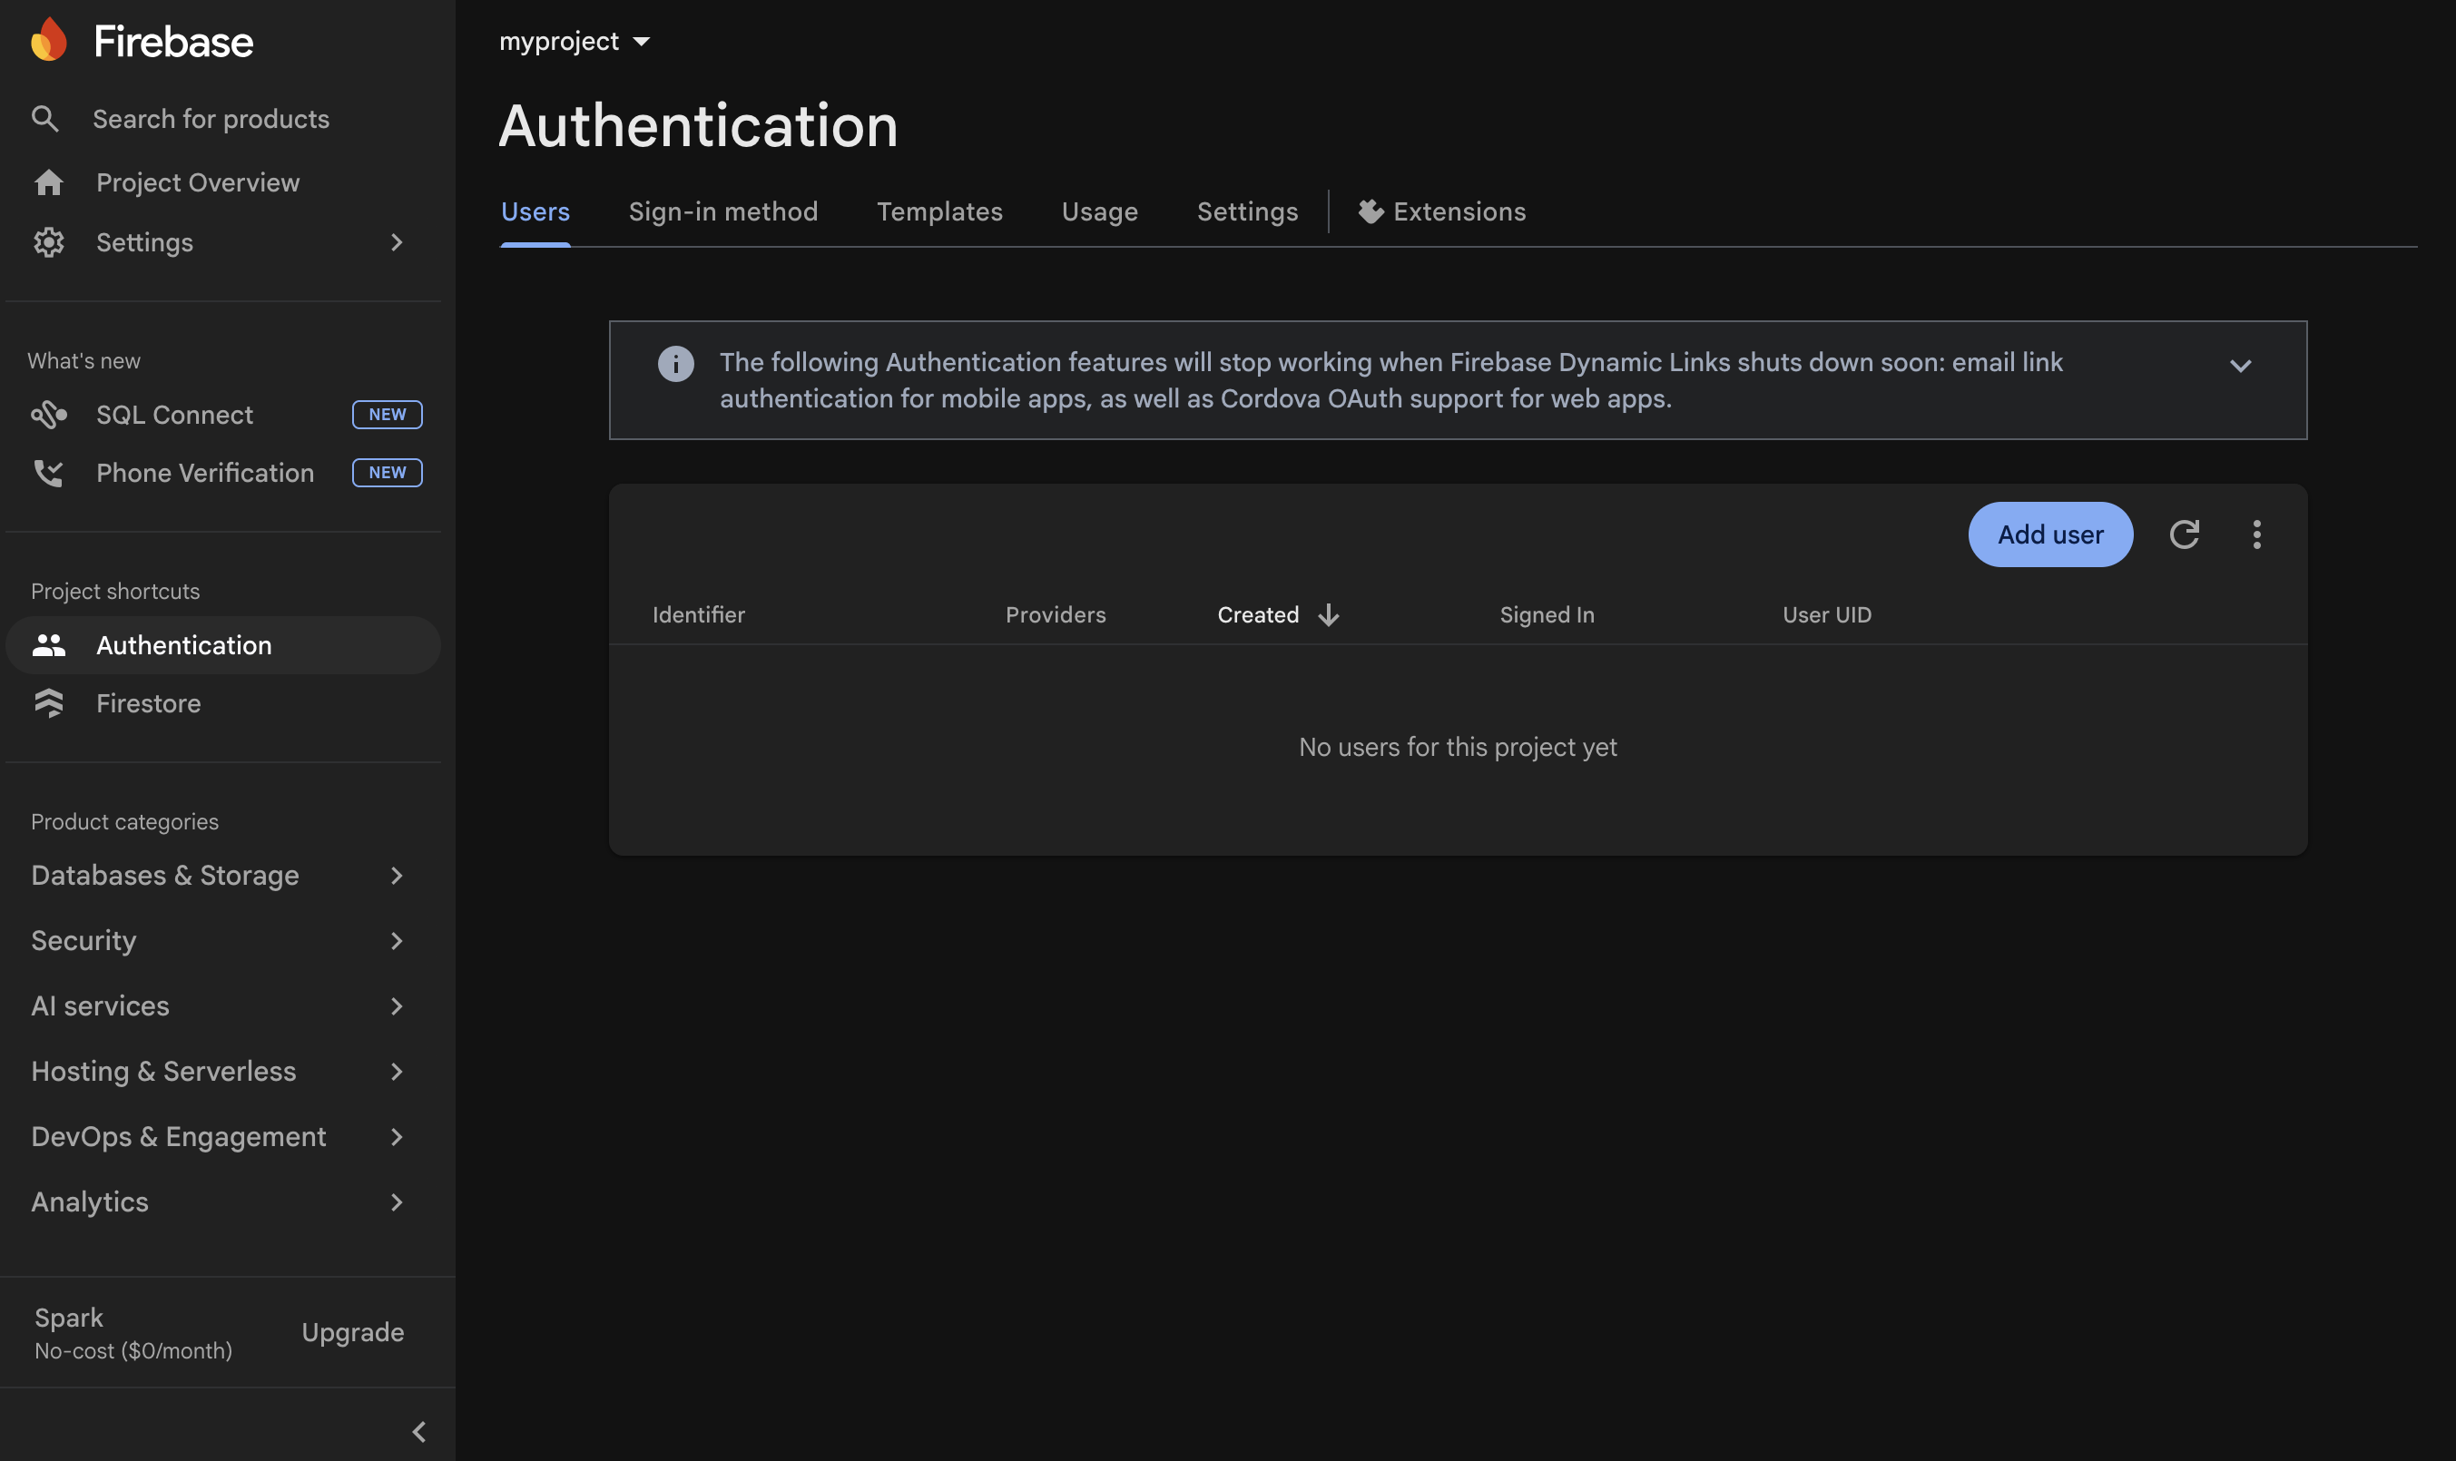Click the Add user button
Image resolution: width=2456 pixels, height=1461 pixels.
(2050, 534)
